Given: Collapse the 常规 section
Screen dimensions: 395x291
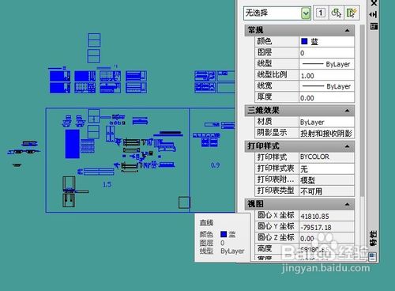Looking at the screenshot, I should click(348, 30).
